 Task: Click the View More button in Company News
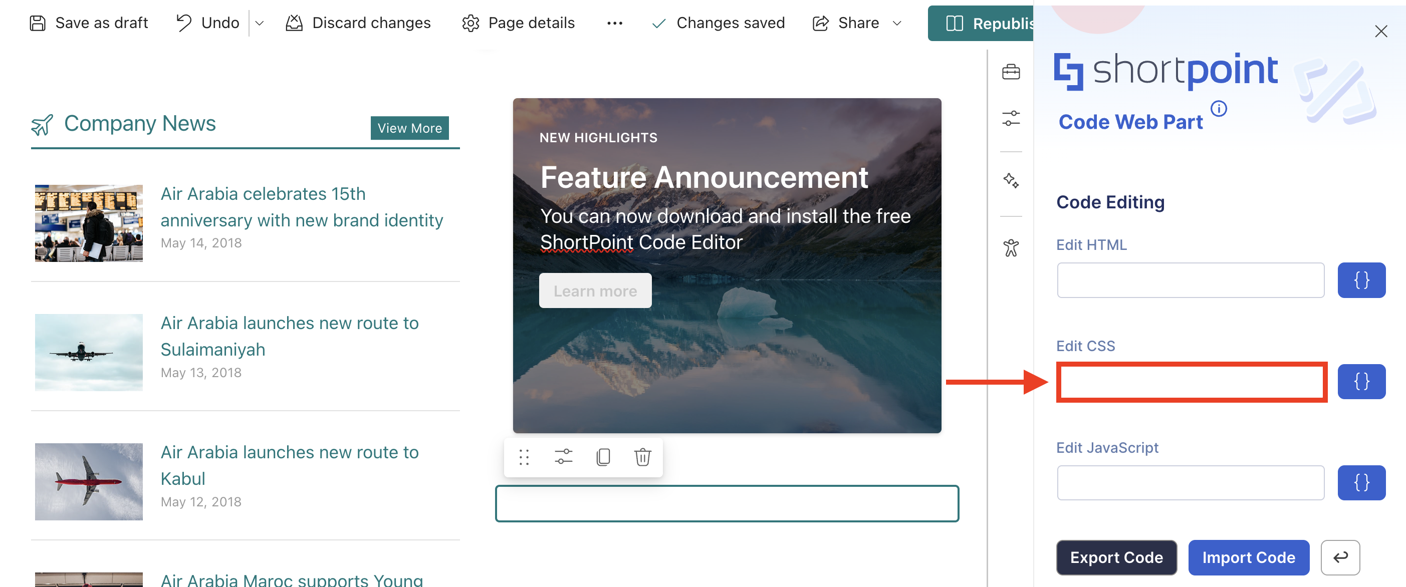tap(409, 128)
